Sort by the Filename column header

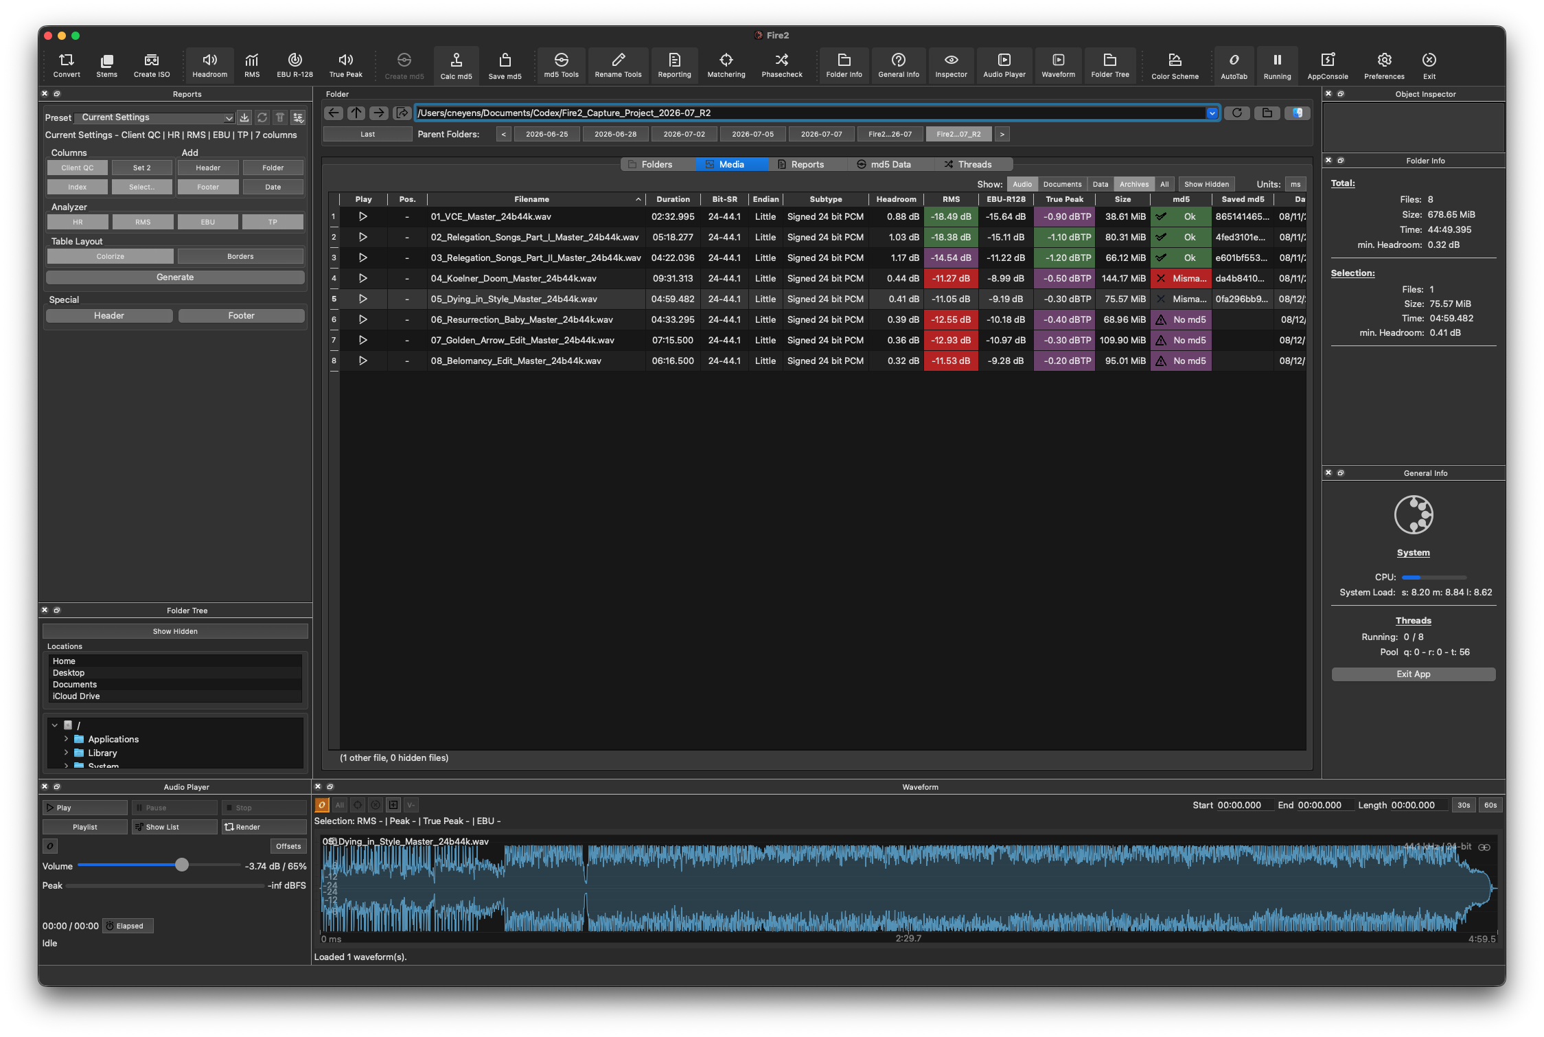pyautogui.click(x=535, y=199)
